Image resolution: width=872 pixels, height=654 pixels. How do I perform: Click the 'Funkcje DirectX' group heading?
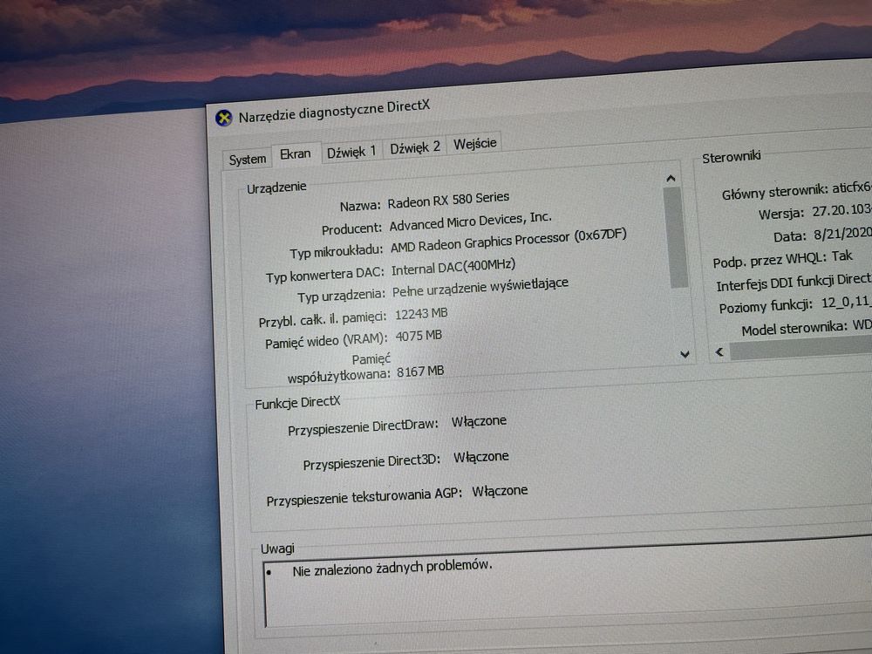pyautogui.click(x=297, y=402)
